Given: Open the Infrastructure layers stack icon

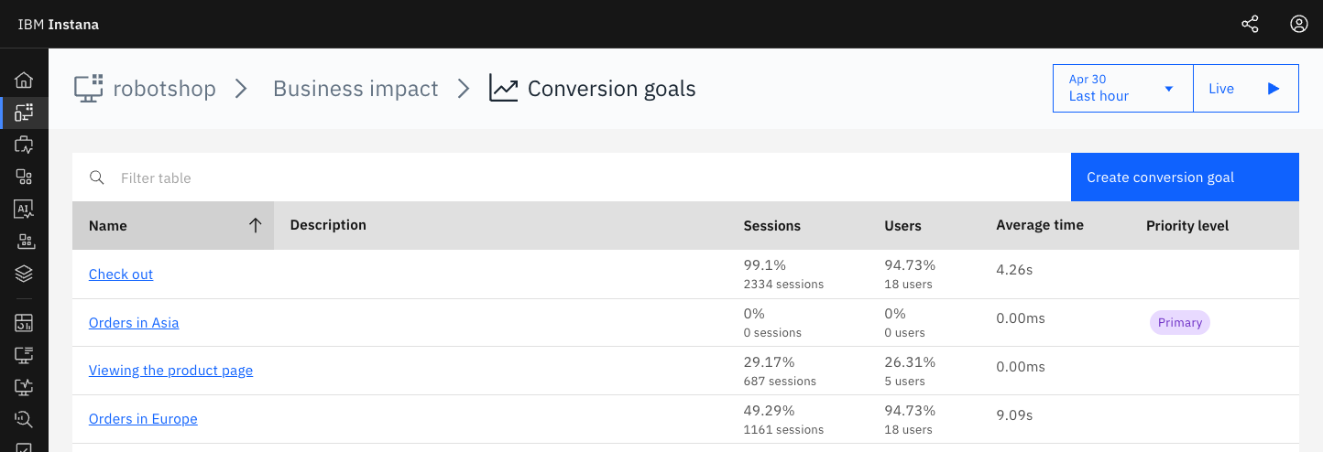Looking at the screenshot, I should click(24, 274).
